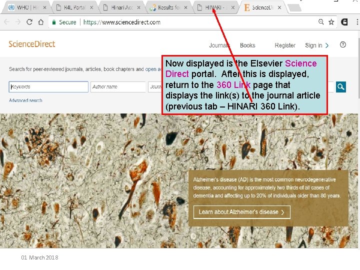Close the Hinari Access tab
The image size is (360, 270).
pyautogui.click(x=138, y=7)
